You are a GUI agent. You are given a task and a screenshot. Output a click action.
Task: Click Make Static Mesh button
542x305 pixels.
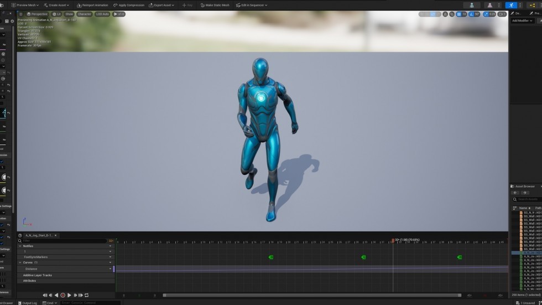pyautogui.click(x=215, y=5)
